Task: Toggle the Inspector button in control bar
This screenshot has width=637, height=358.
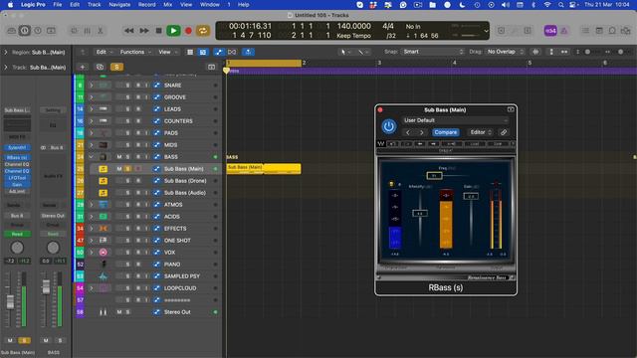Action: (x=24, y=31)
